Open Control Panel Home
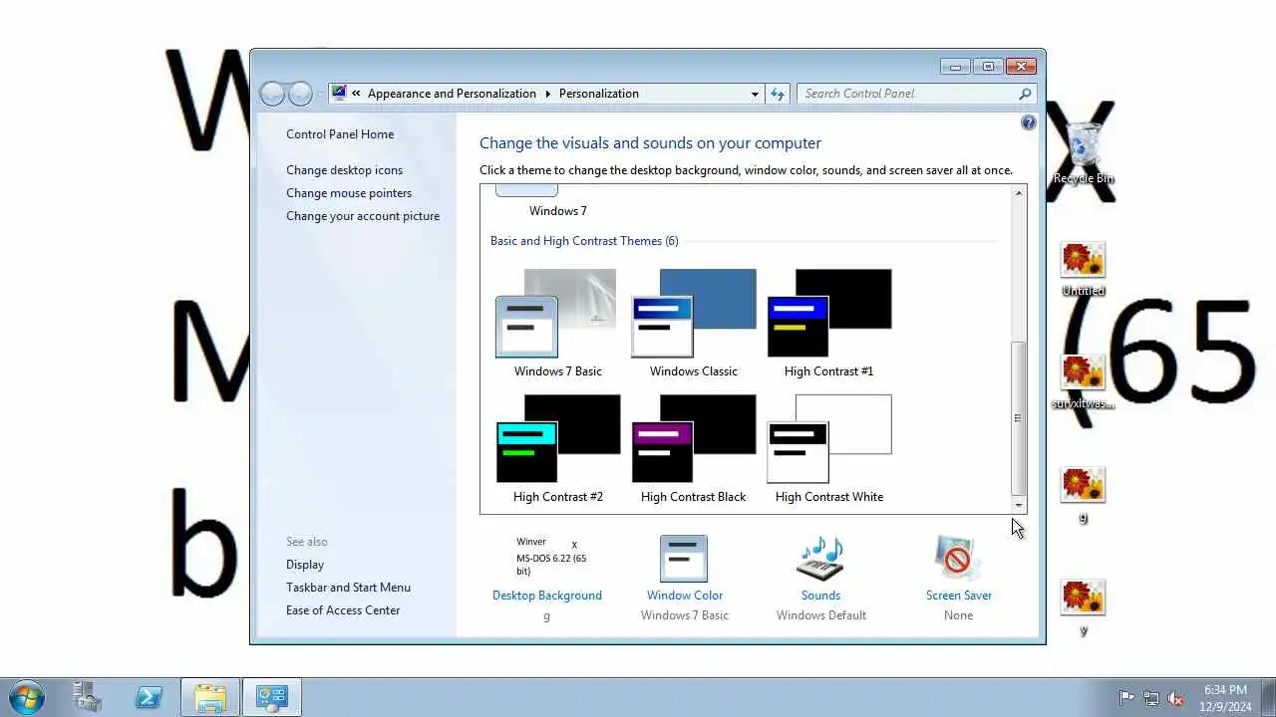1276x717 pixels. [x=340, y=134]
